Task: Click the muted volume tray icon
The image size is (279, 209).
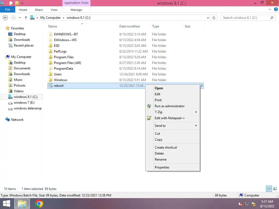Action: coord(240,204)
